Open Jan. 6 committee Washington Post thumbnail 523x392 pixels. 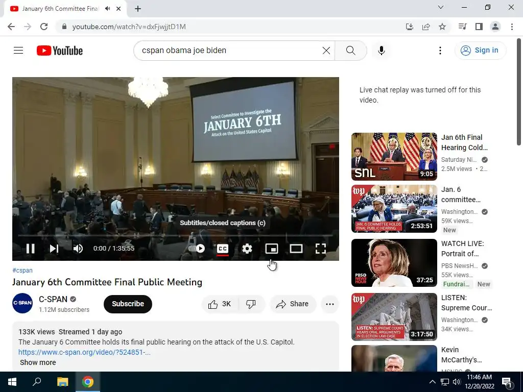point(394,208)
